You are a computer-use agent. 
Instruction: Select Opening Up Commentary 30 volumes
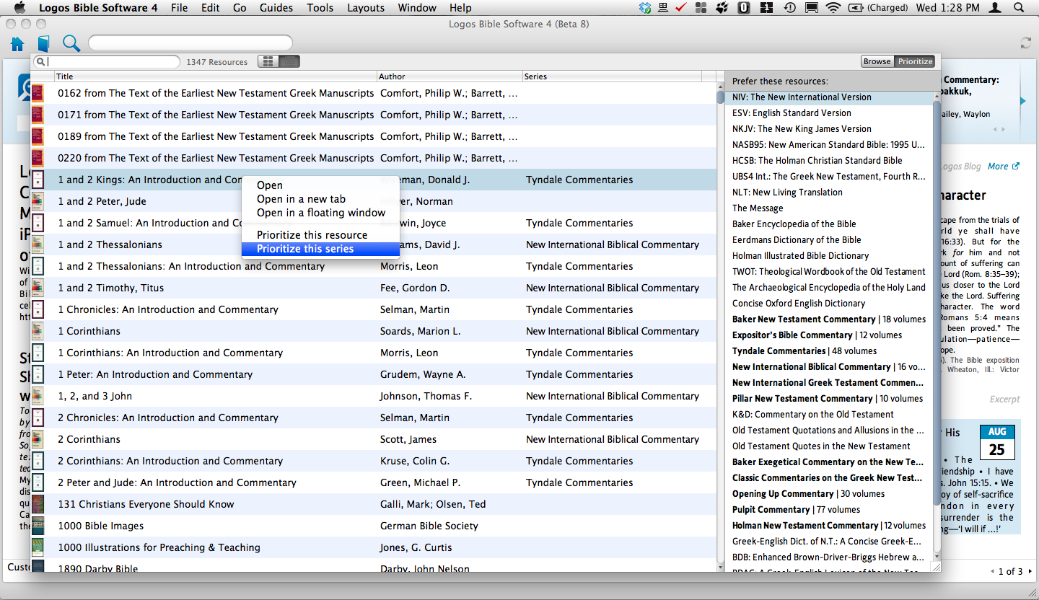pyautogui.click(x=829, y=494)
